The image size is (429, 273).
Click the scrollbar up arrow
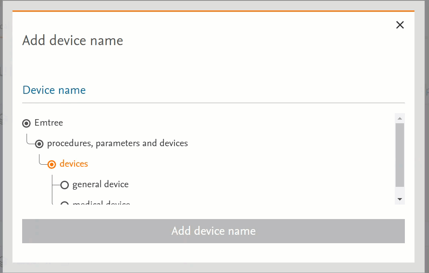(400, 118)
